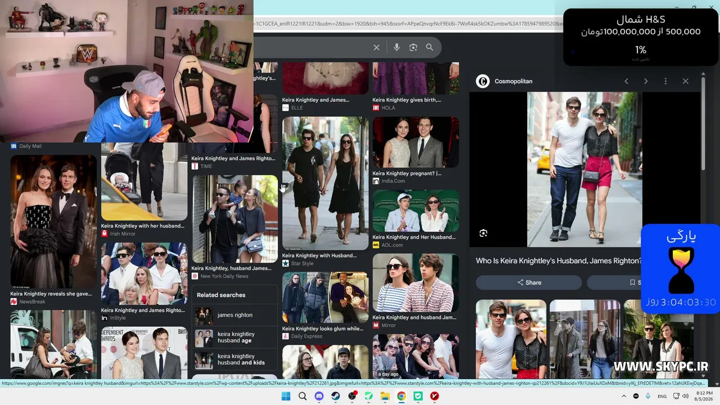The height and width of the screenshot is (405, 720).
Task: Close the image preview panel
Action: 685,81
